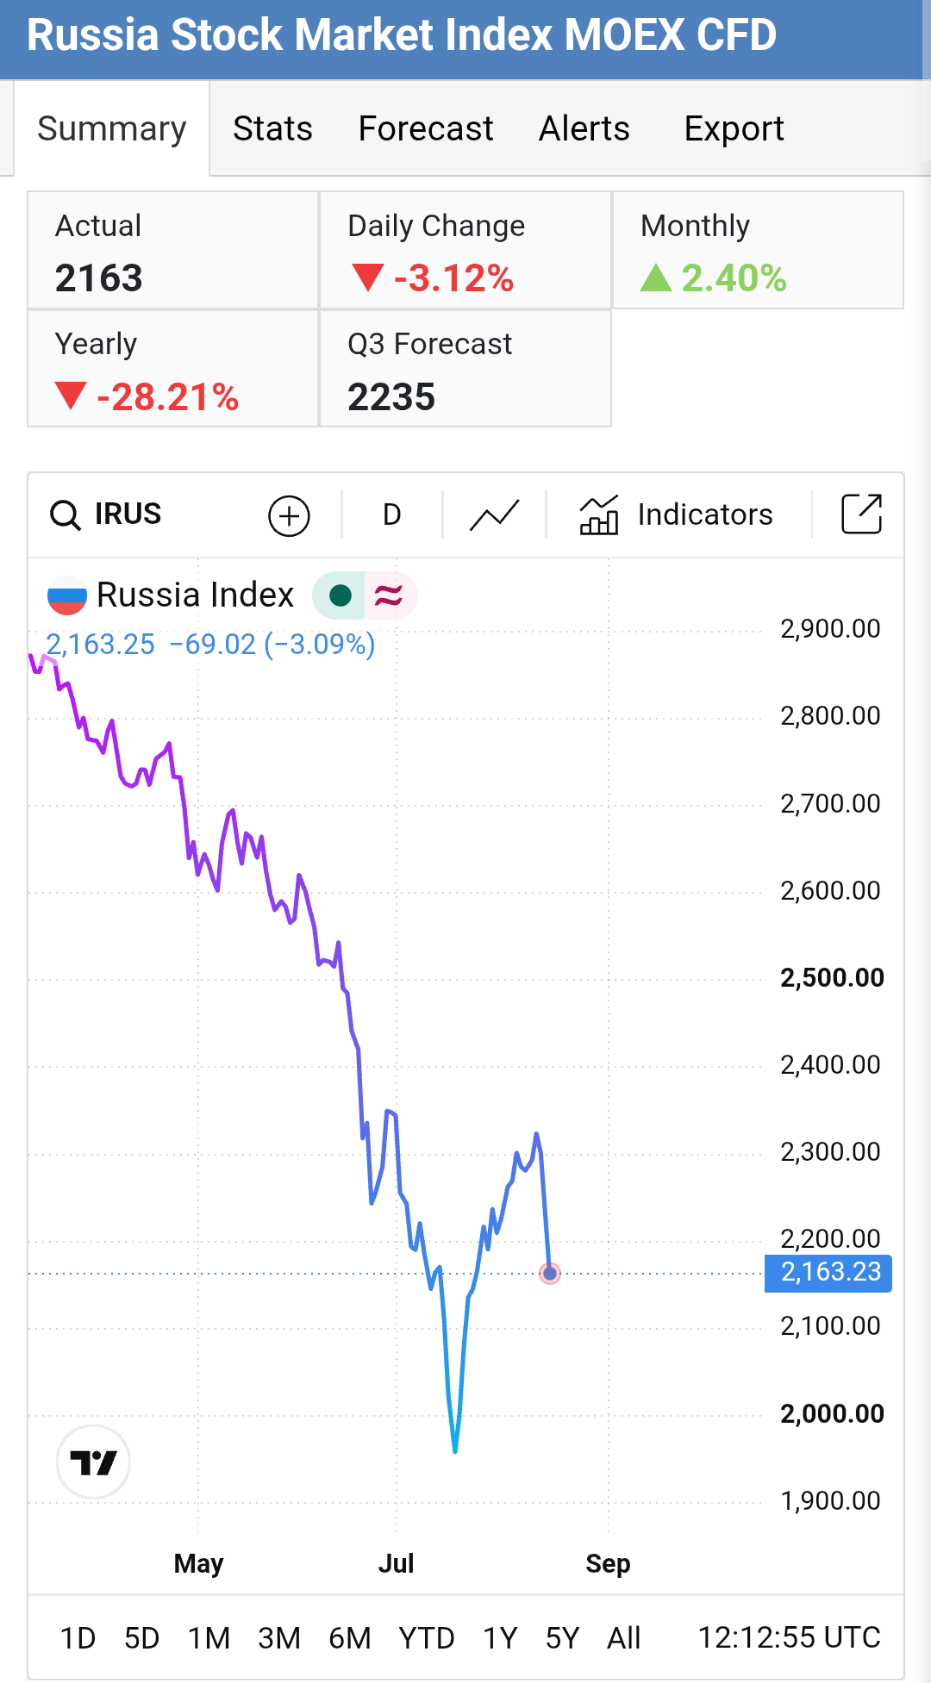The height and width of the screenshot is (1683, 931).
Task: Open chart in popup via arrow icon
Action: pyautogui.click(x=861, y=514)
